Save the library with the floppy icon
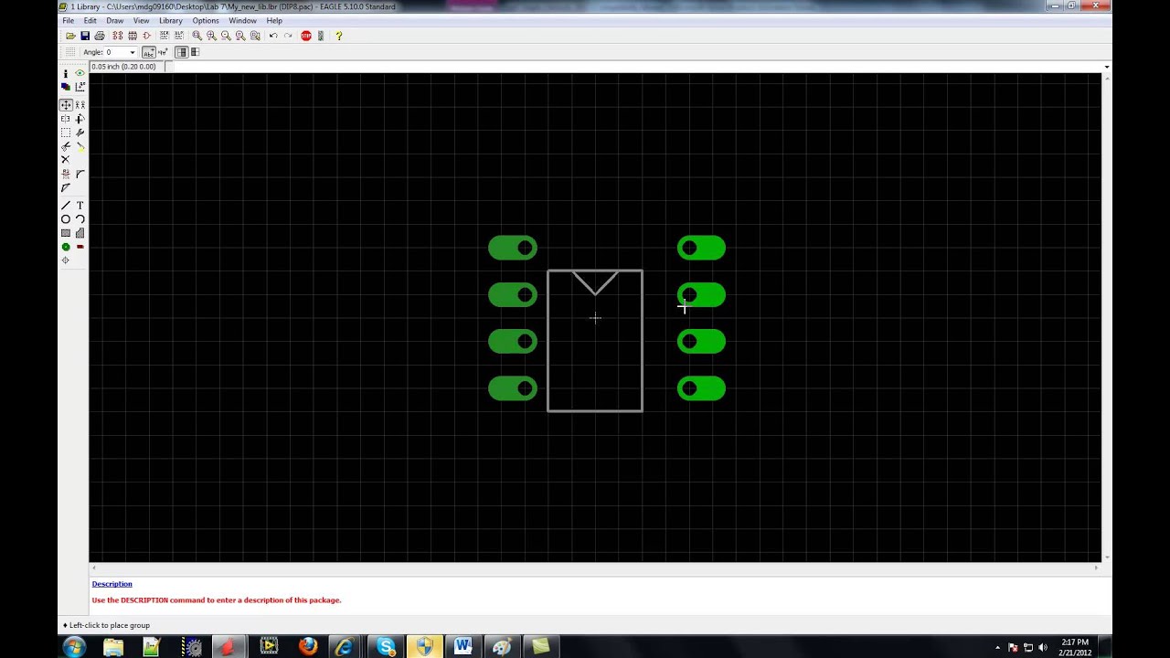The height and width of the screenshot is (658, 1170). pyautogui.click(x=85, y=36)
